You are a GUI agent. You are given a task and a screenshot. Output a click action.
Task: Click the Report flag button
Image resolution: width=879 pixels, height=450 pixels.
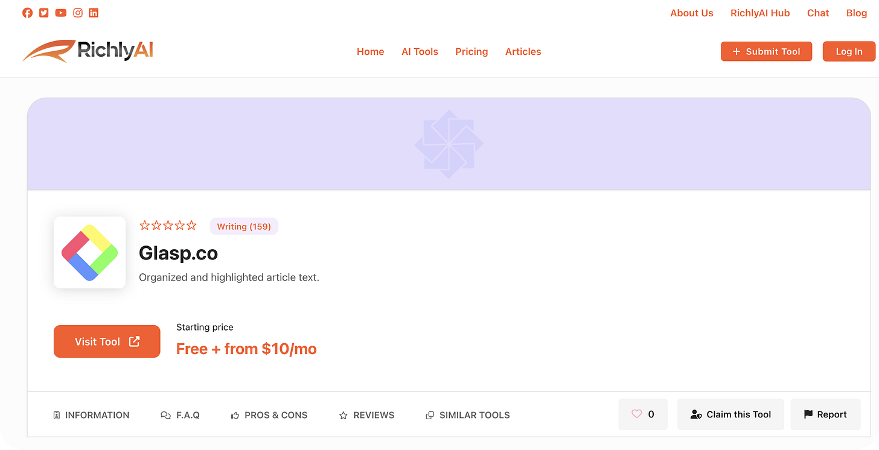point(825,414)
